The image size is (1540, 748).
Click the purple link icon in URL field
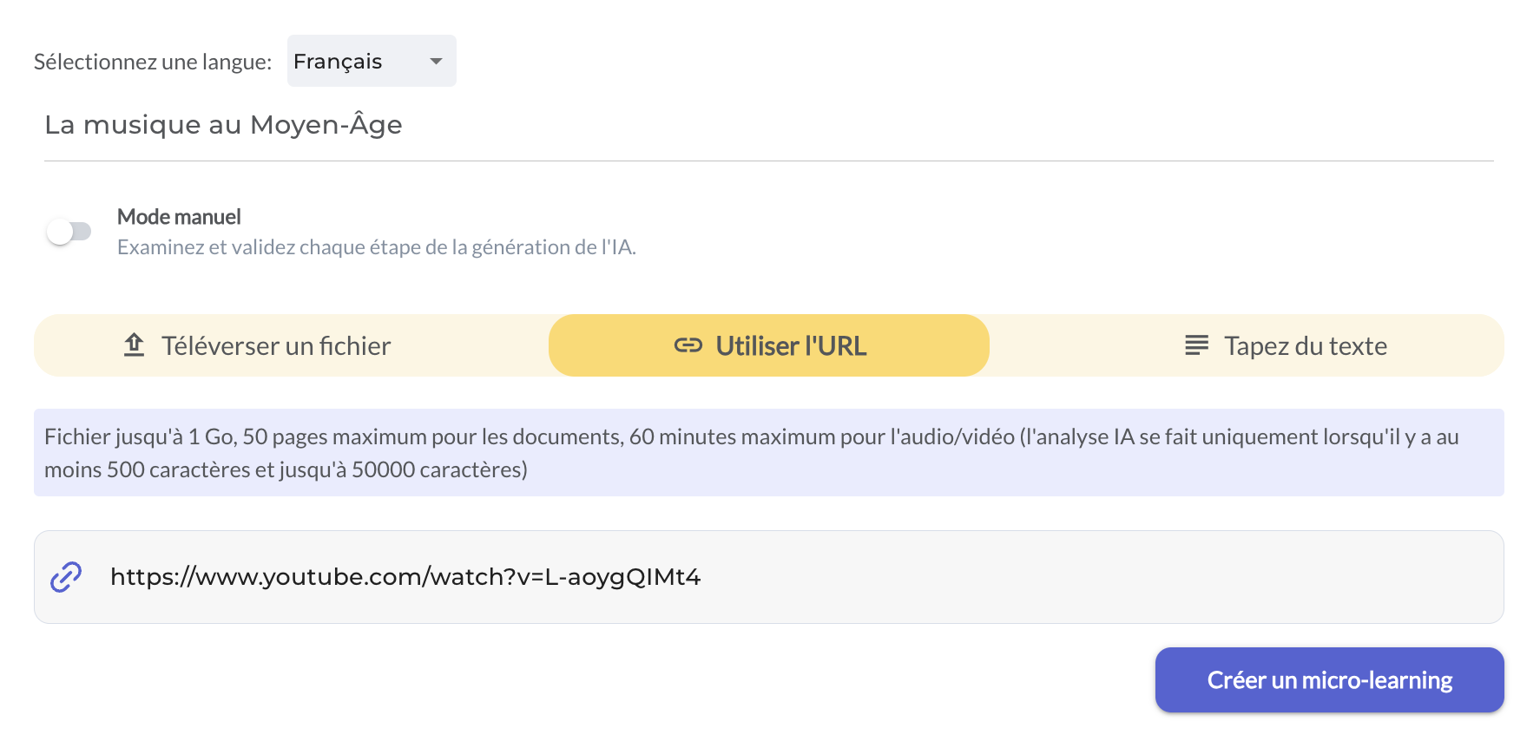click(x=66, y=577)
